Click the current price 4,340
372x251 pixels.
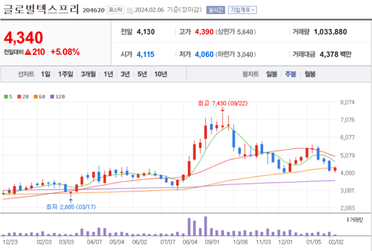(24, 38)
